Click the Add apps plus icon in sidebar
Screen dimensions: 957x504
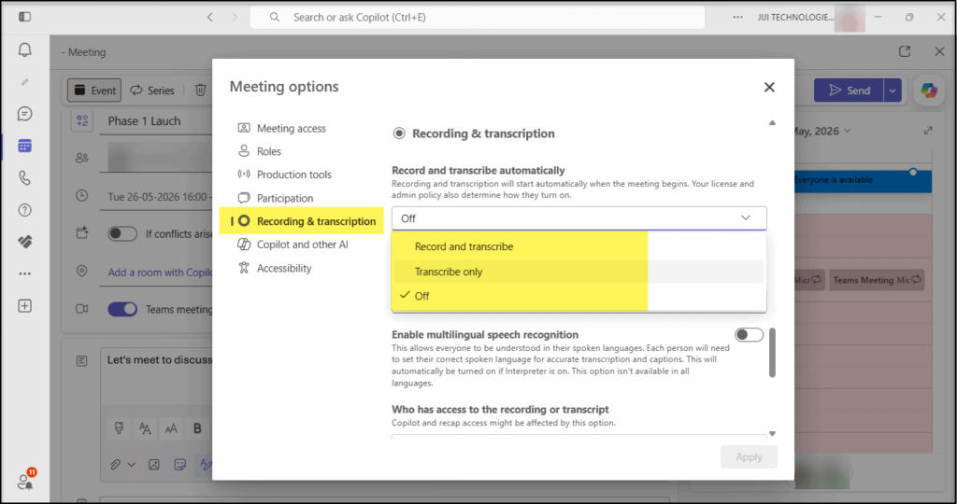pos(24,306)
